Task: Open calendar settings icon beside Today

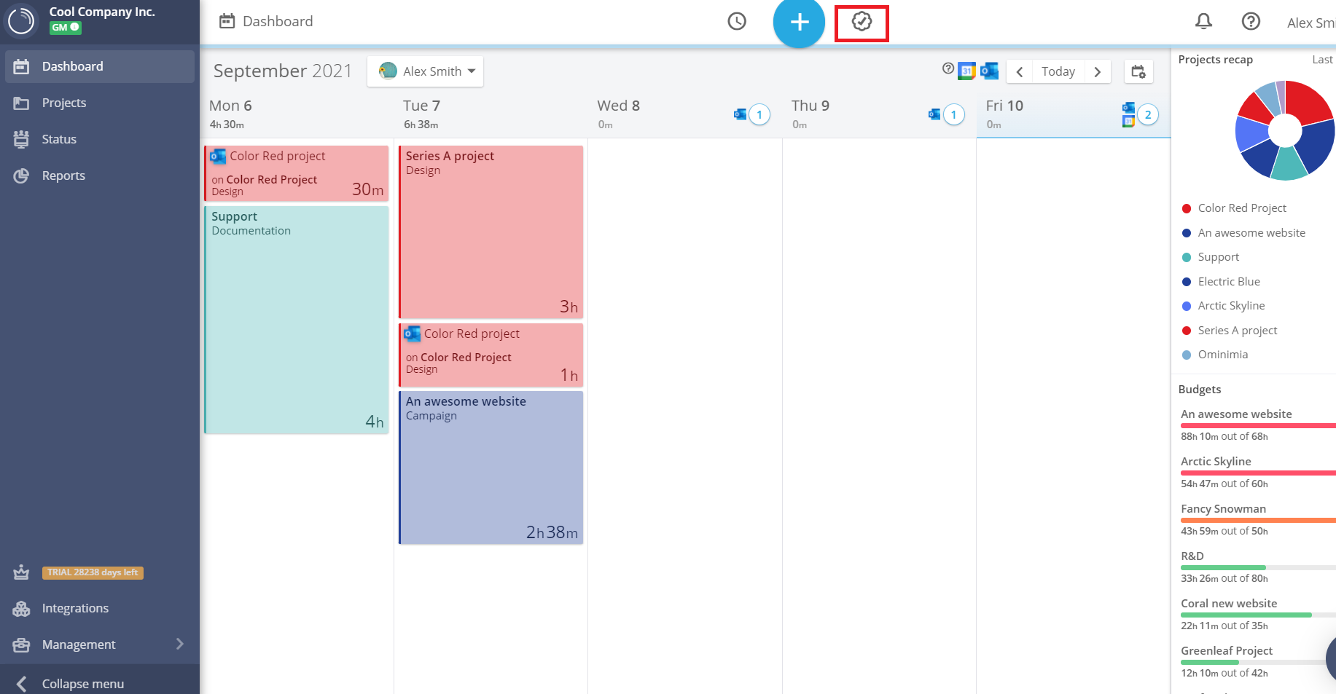Action: click(x=1138, y=71)
